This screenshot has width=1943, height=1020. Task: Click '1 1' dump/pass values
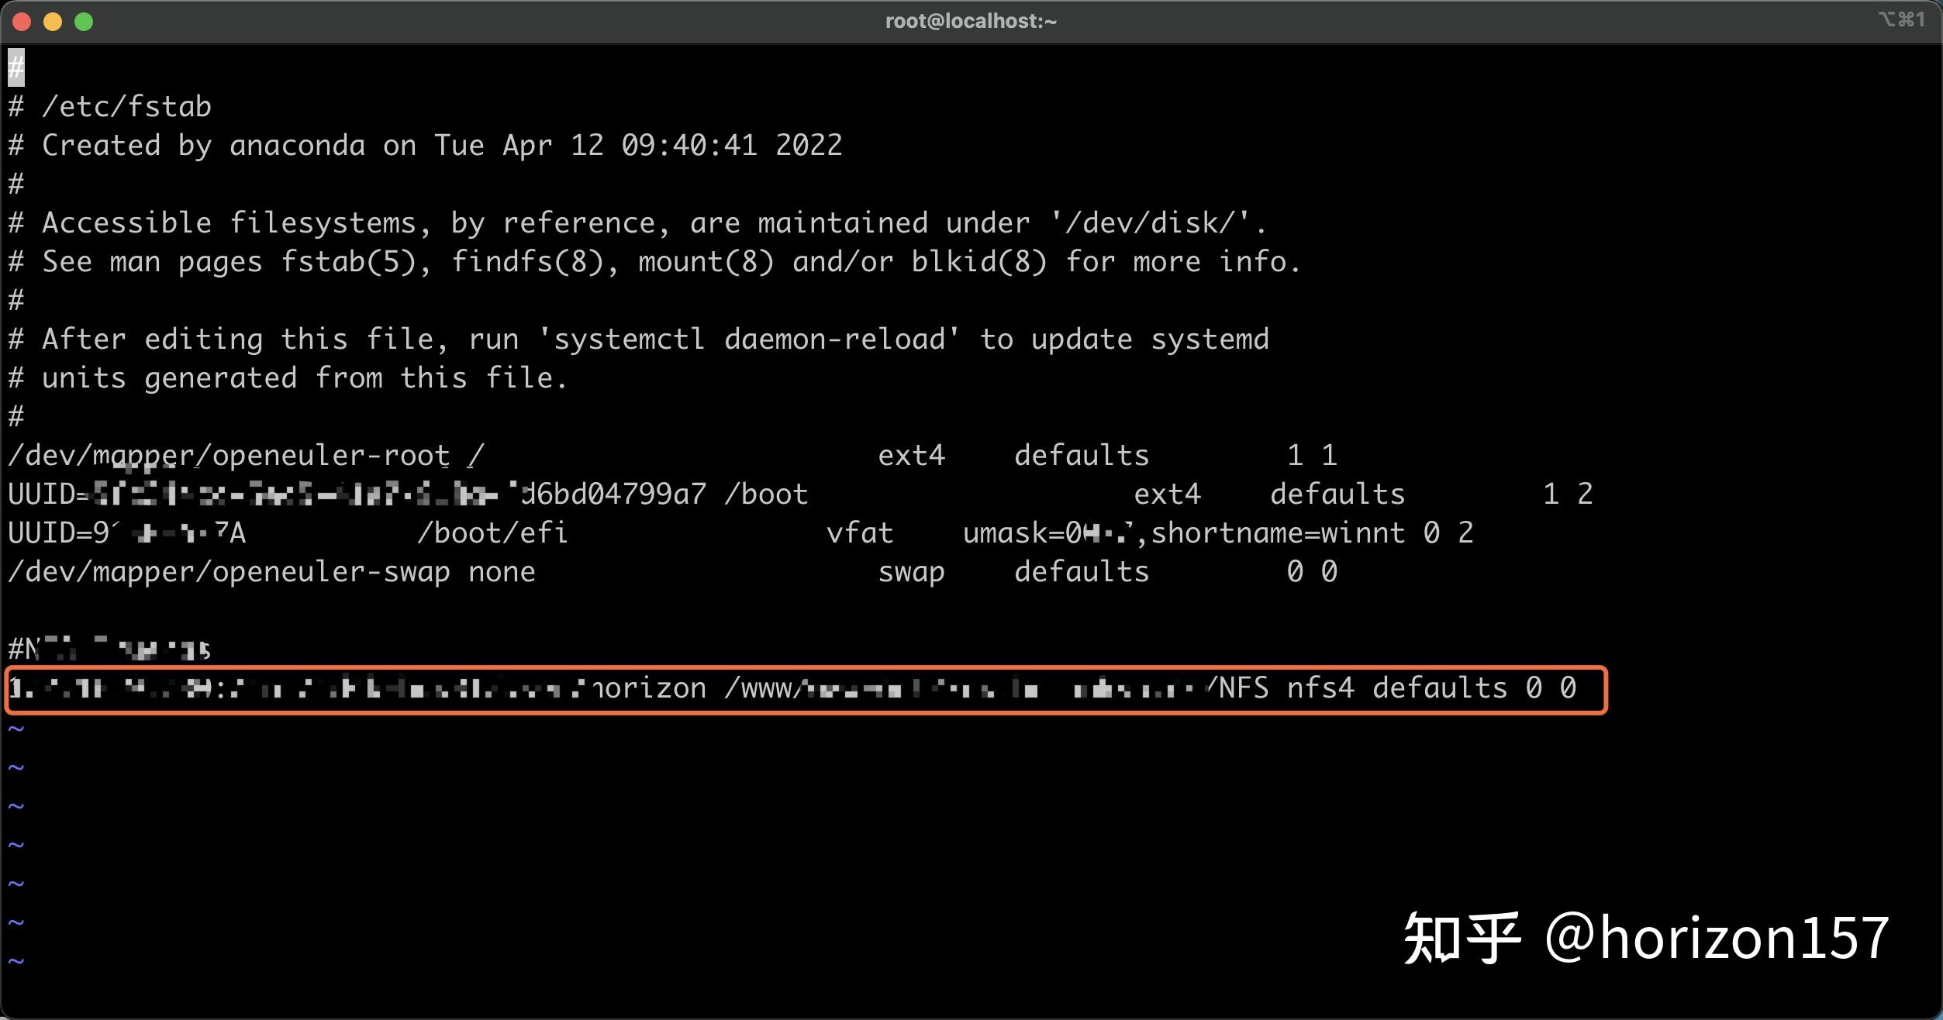click(1312, 455)
